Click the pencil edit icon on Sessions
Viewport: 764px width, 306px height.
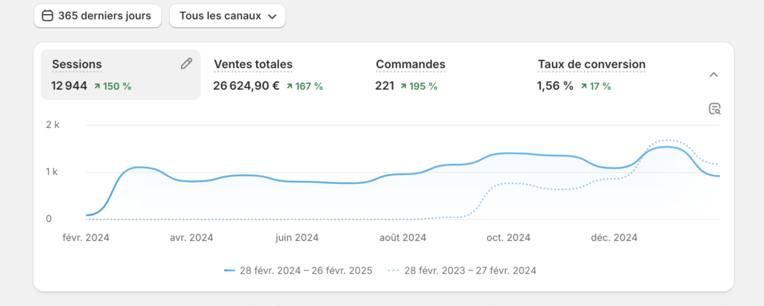pyautogui.click(x=186, y=63)
